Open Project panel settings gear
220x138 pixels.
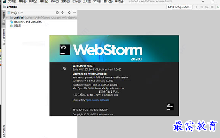(x=69, y=13)
